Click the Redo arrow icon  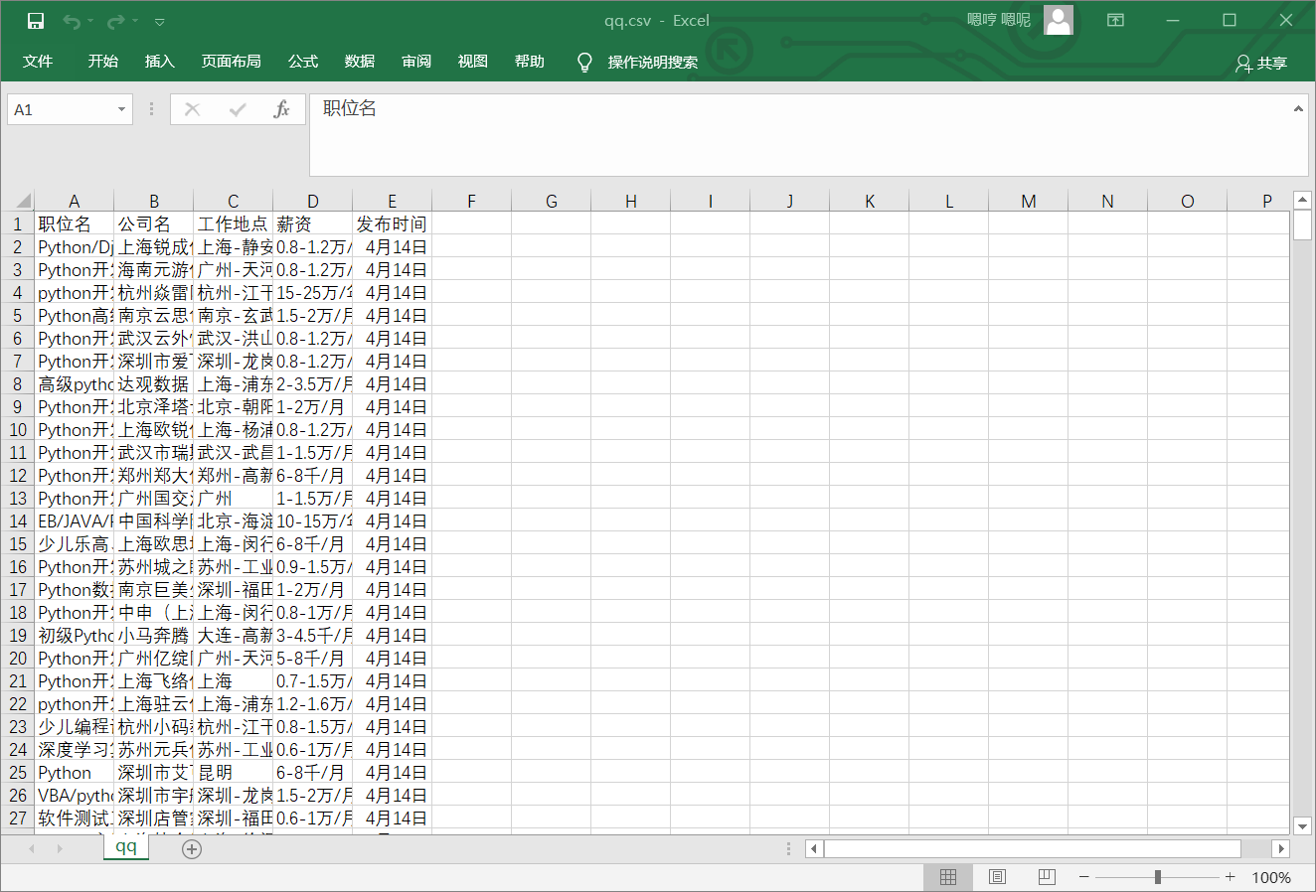[x=115, y=21]
